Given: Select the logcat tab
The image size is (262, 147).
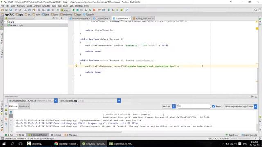Looking at the screenshot, I should click(x=13, y=106).
